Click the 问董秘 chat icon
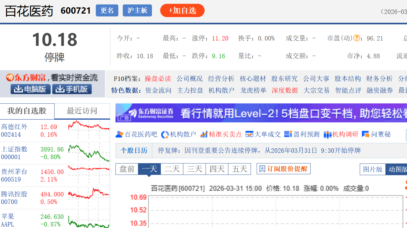This screenshot has width=407, height=228. click(x=366, y=134)
